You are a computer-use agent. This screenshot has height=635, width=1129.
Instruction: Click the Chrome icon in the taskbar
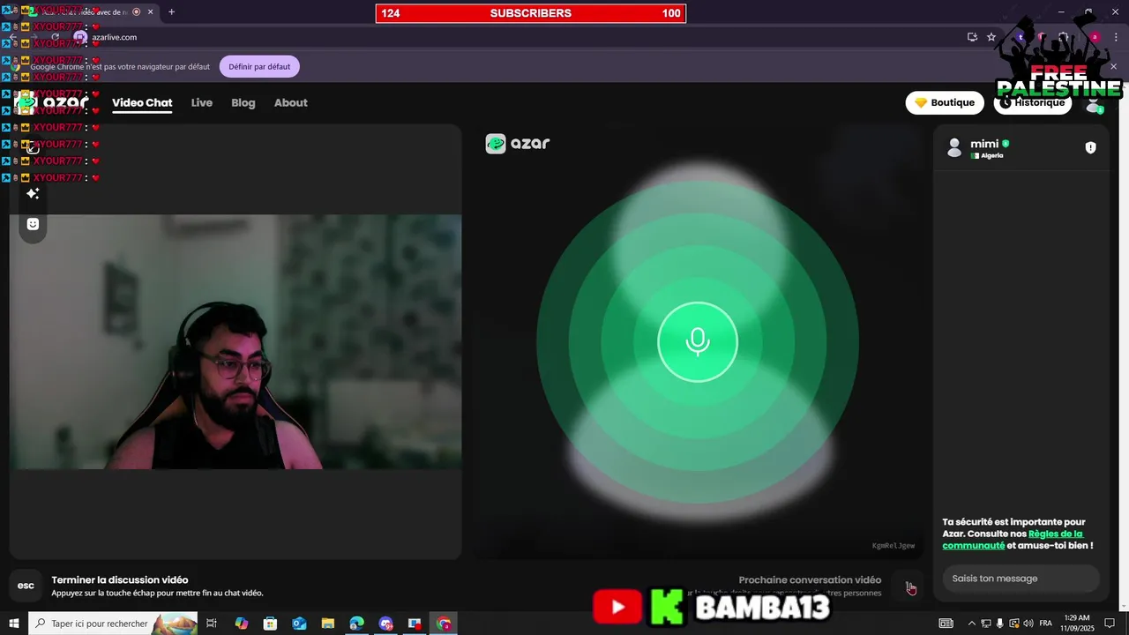[444, 624]
